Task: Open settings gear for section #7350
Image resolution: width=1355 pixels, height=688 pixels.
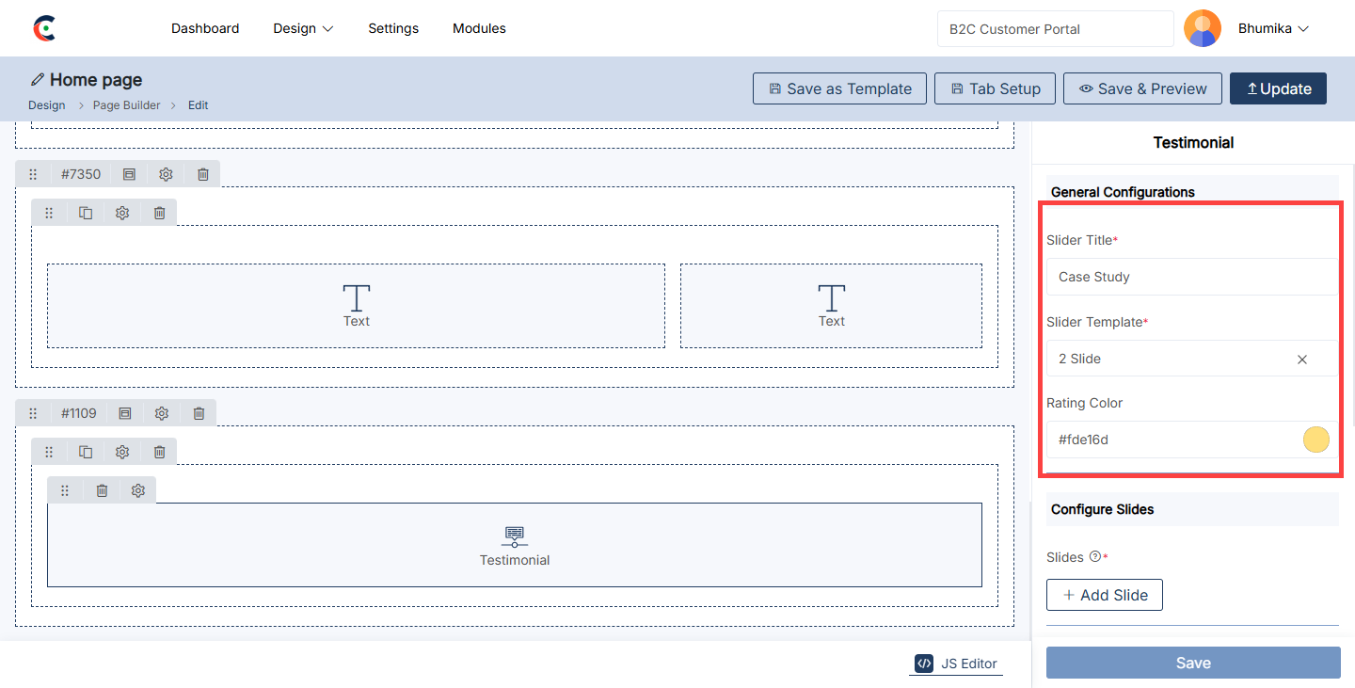Action: [x=166, y=174]
